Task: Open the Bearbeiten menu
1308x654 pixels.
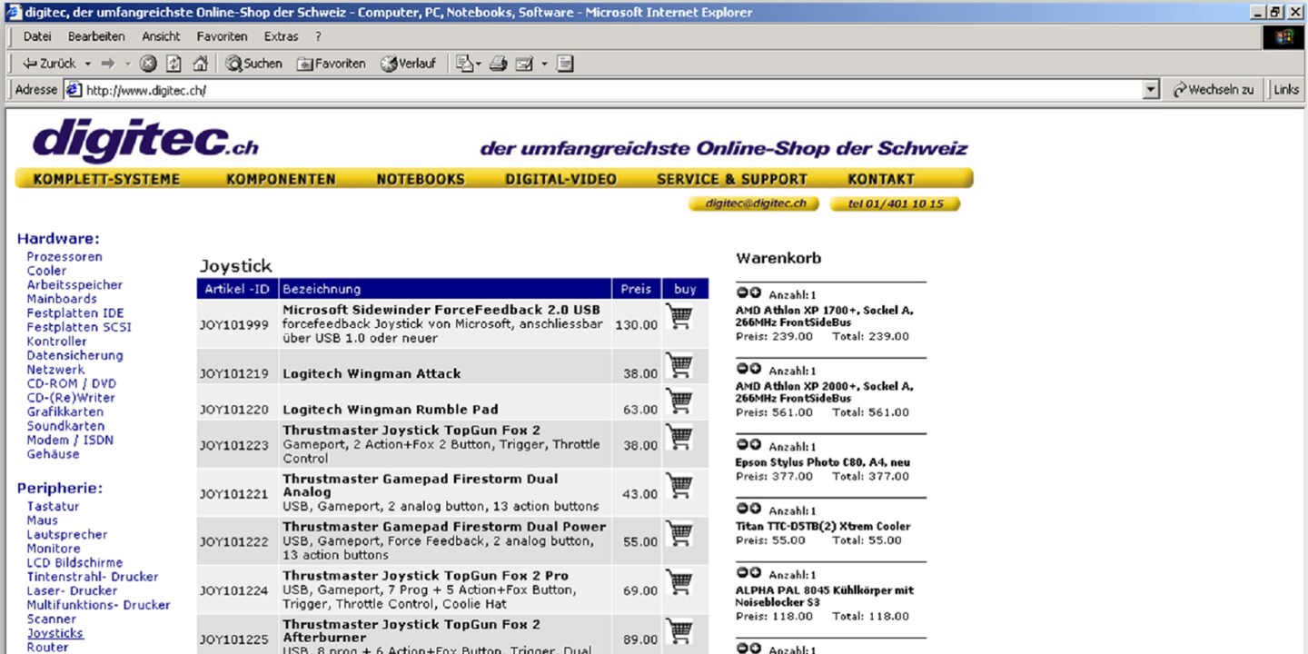Action: [96, 36]
